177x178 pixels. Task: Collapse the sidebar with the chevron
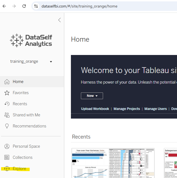click(60, 20)
